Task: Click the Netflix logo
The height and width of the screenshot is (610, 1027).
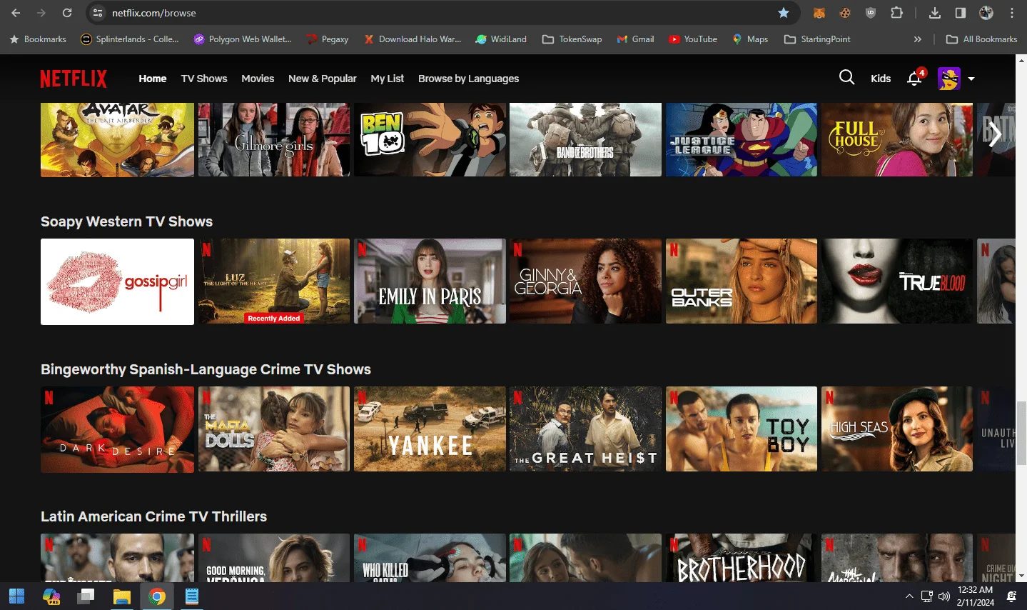Action: click(x=74, y=79)
